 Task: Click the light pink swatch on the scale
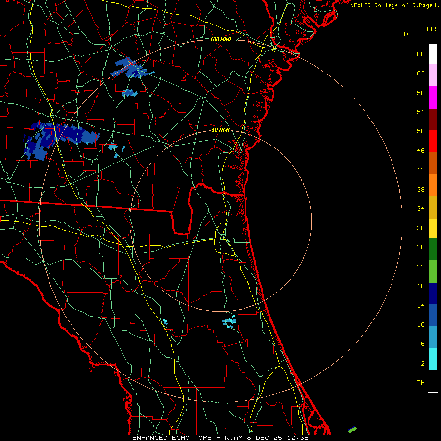click(x=433, y=75)
